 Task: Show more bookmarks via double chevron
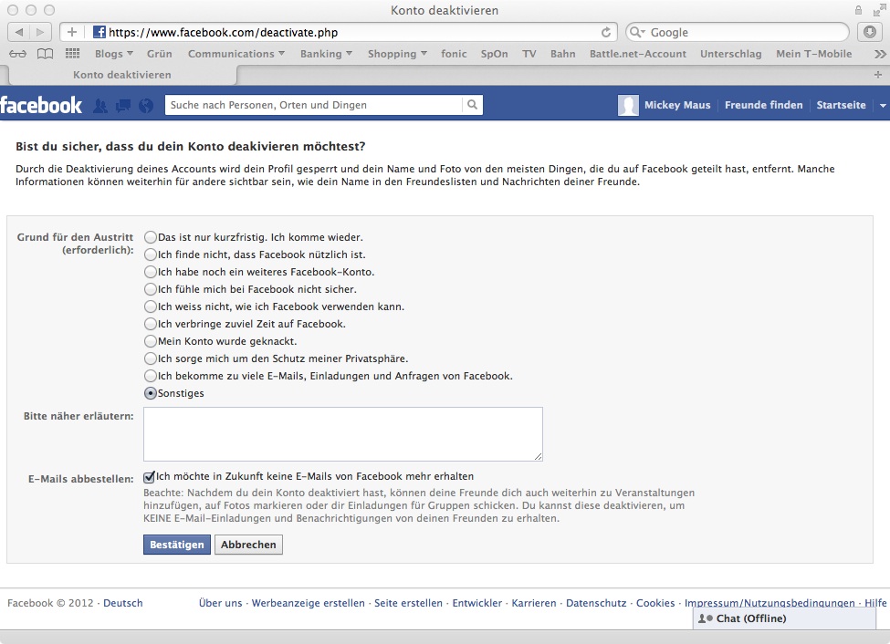click(880, 54)
